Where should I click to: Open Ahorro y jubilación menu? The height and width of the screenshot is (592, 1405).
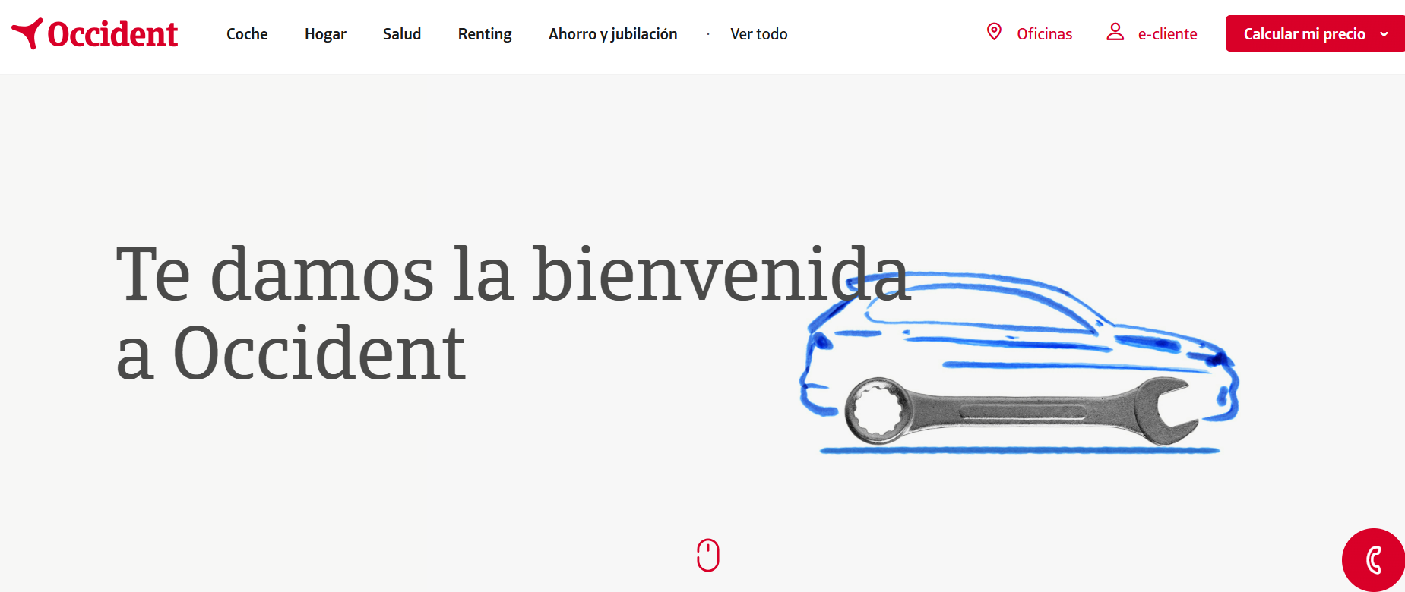click(612, 34)
